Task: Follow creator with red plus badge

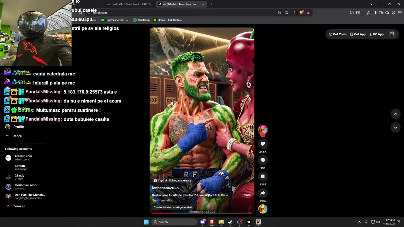Action: (263, 135)
